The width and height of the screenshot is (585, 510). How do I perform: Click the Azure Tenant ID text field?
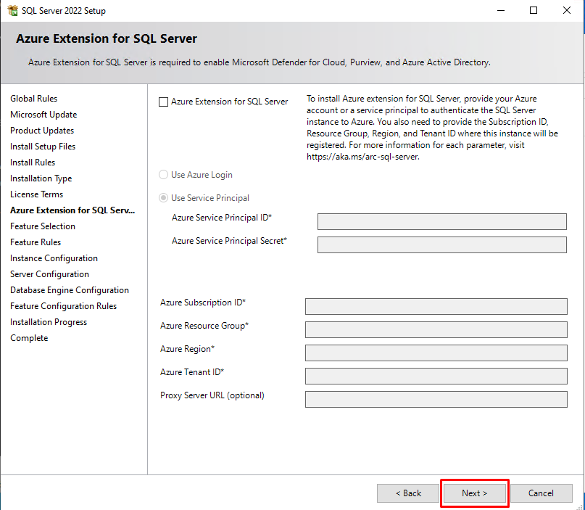click(436, 376)
